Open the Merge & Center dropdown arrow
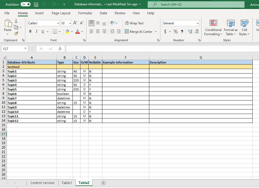Screen dimensions: 259x188 156,31
